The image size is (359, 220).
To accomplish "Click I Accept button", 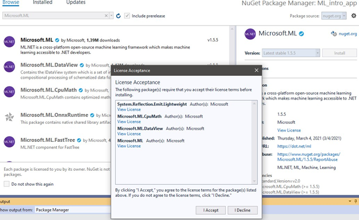I will 211,210.
